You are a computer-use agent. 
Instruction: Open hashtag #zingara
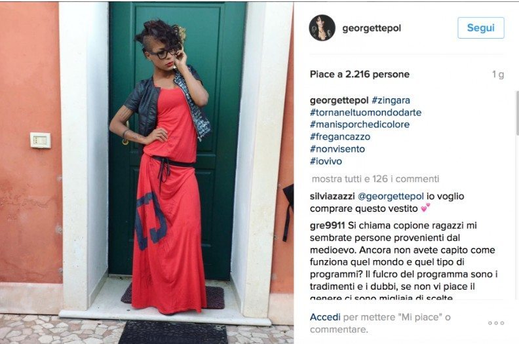point(391,100)
